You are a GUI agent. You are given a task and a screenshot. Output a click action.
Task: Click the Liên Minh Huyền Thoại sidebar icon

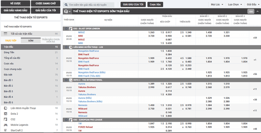point(6,108)
